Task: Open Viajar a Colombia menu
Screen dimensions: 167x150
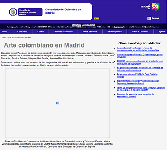Action: click(140, 32)
